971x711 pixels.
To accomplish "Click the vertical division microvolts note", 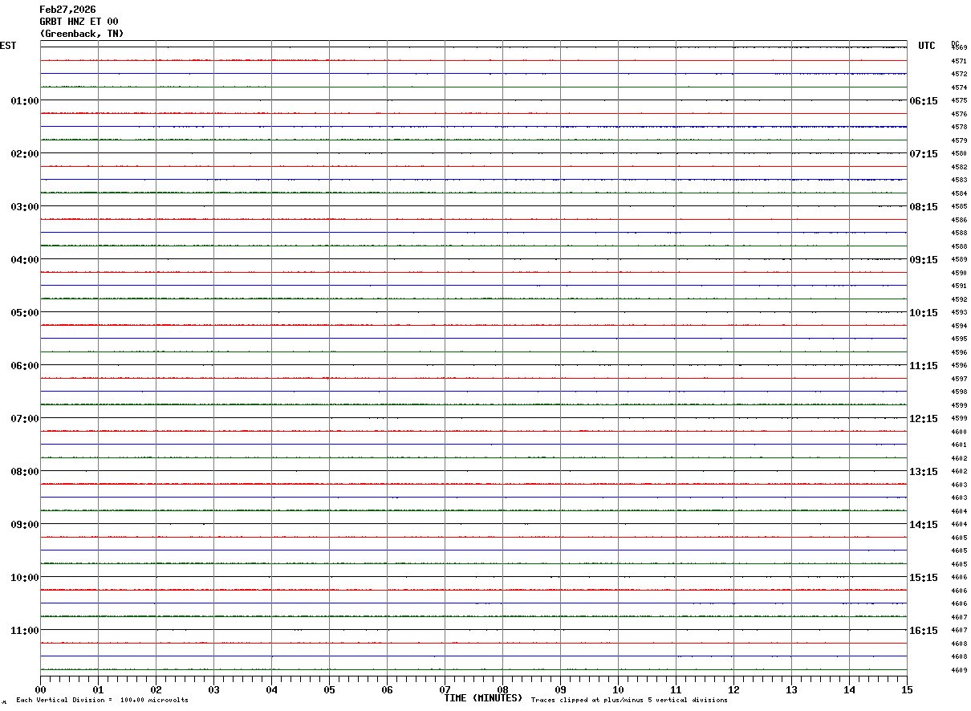I will (x=102, y=700).
